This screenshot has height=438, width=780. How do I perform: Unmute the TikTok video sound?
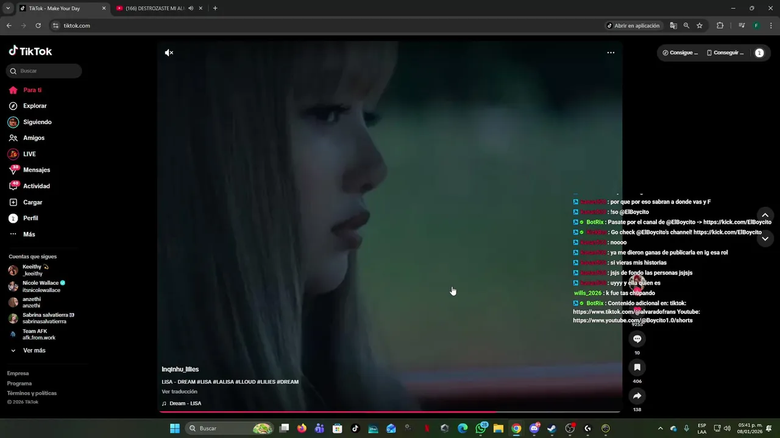[x=169, y=53]
